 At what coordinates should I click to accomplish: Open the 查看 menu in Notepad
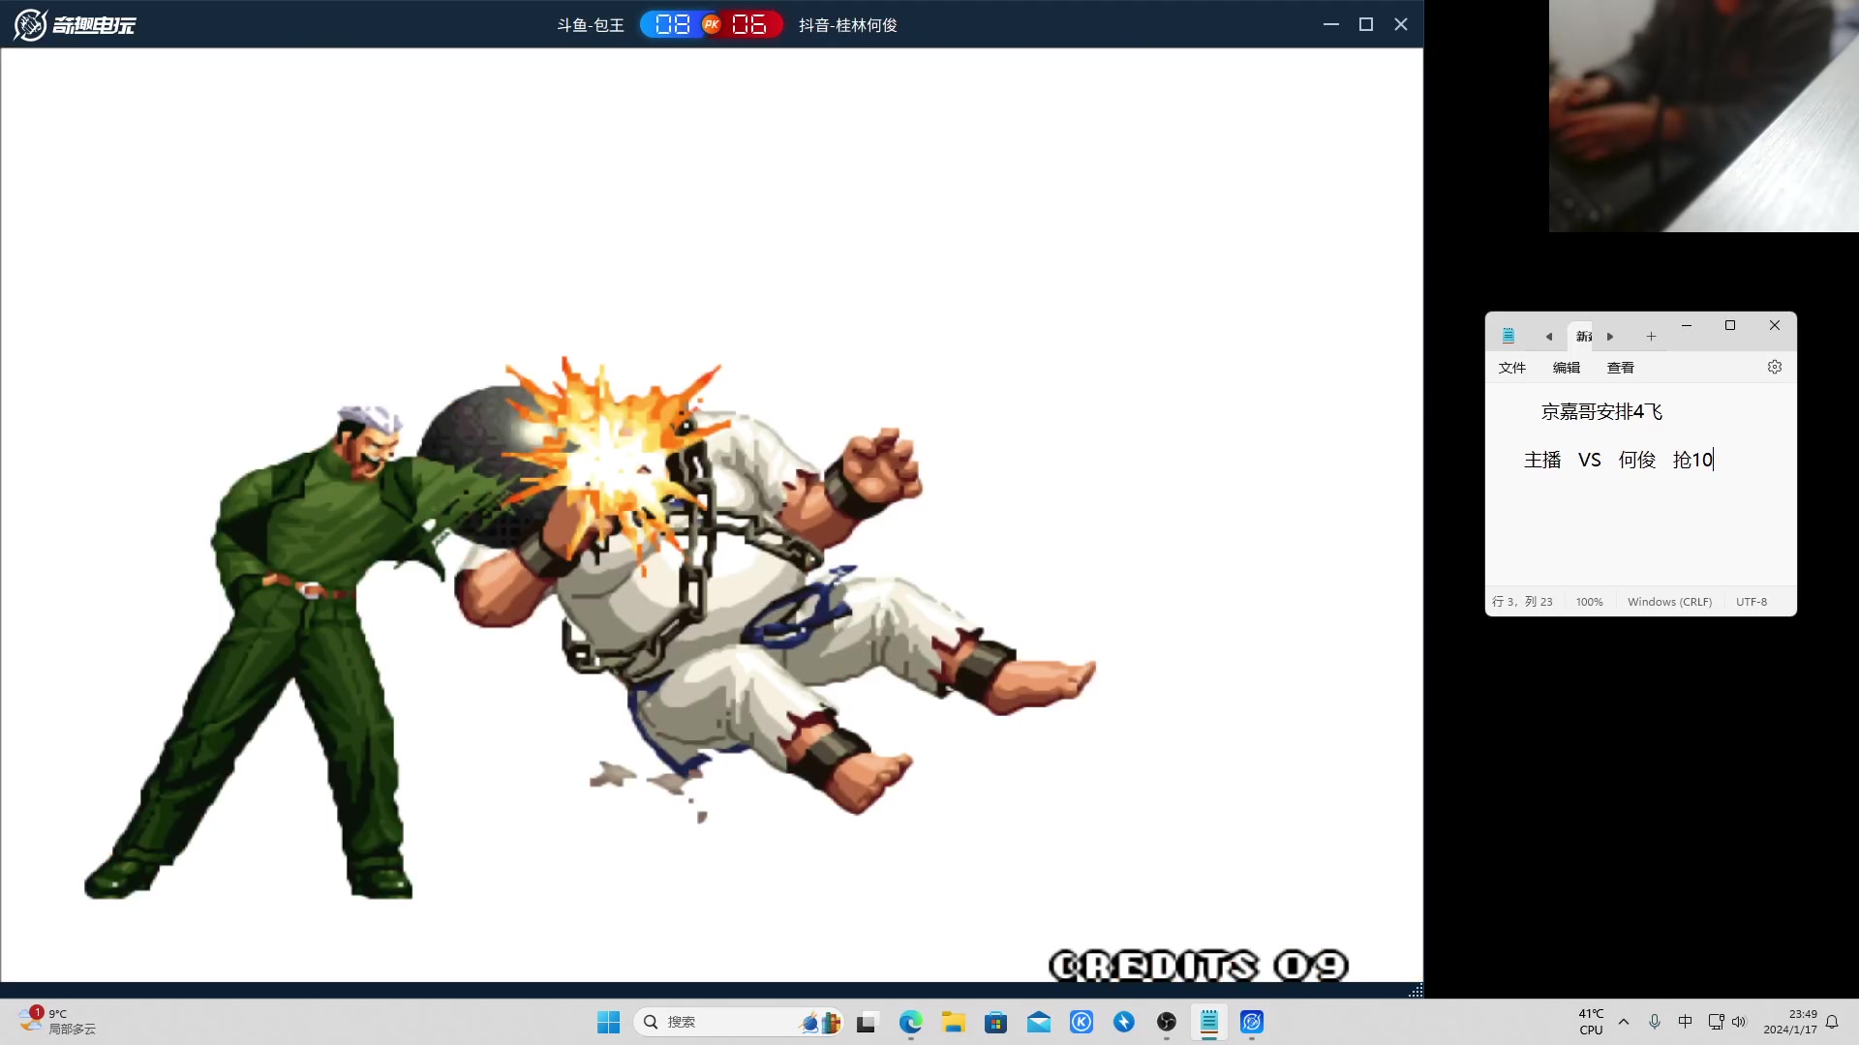pos(1620,368)
